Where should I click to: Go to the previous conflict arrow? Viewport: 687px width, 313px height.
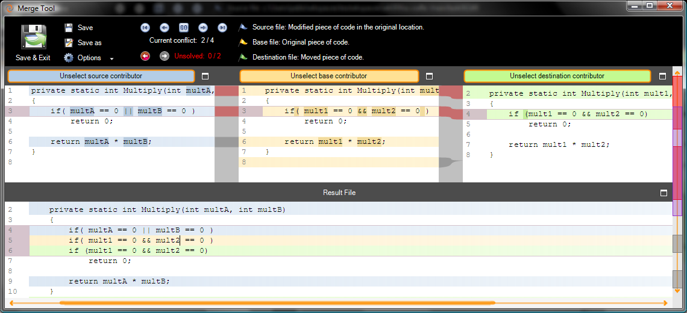click(165, 28)
